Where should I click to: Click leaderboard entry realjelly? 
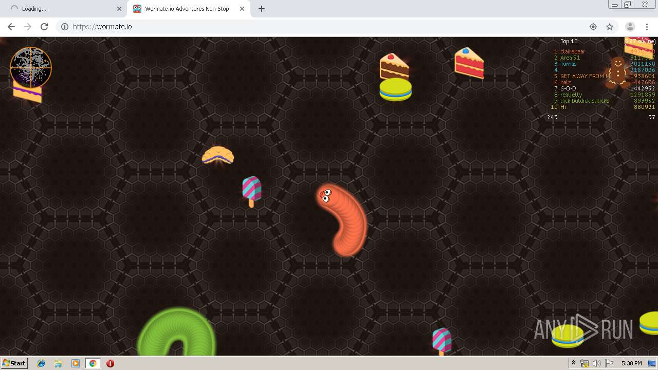click(x=571, y=95)
